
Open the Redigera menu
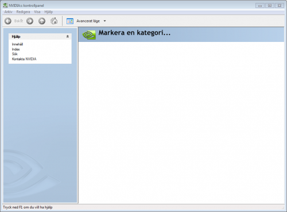coord(23,12)
